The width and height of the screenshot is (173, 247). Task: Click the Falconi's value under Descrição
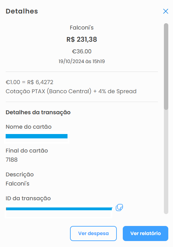[x=18, y=184]
